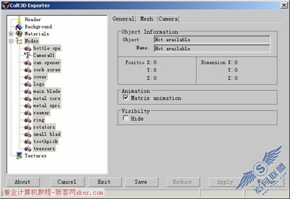Viewport: 290px width, 199px height.
Task: Switch to the General tab
Action: (123, 18)
